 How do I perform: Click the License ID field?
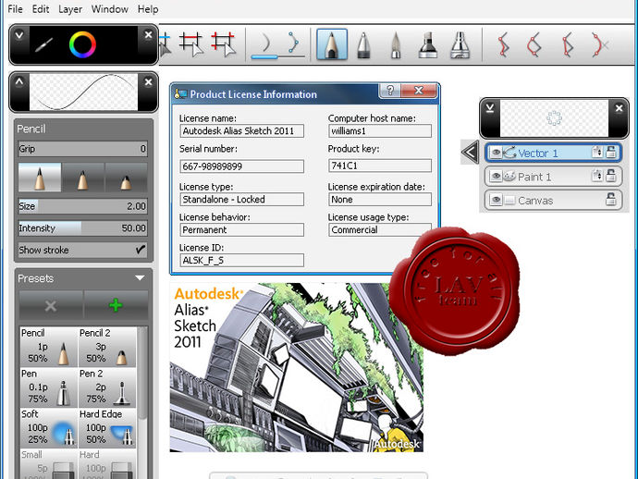click(x=241, y=261)
